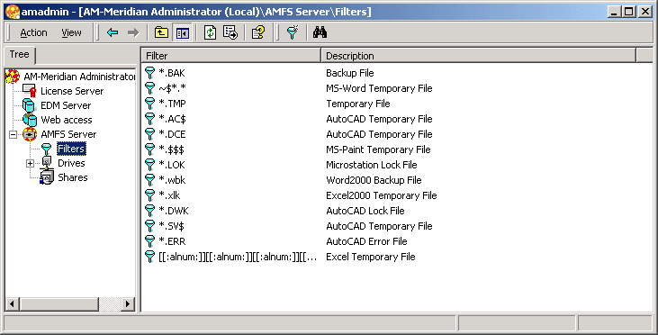Select AMFS Server tree node
The width and height of the screenshot is (658, 335).
pyautogui.click(x=68, y=134)
